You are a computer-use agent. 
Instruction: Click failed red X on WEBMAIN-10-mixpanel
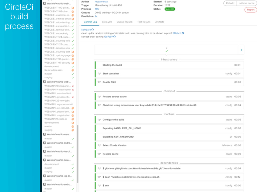click(x=73, y=86)
